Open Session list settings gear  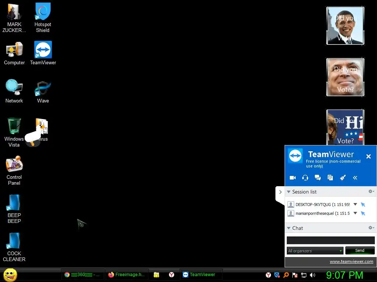point(371,191)
